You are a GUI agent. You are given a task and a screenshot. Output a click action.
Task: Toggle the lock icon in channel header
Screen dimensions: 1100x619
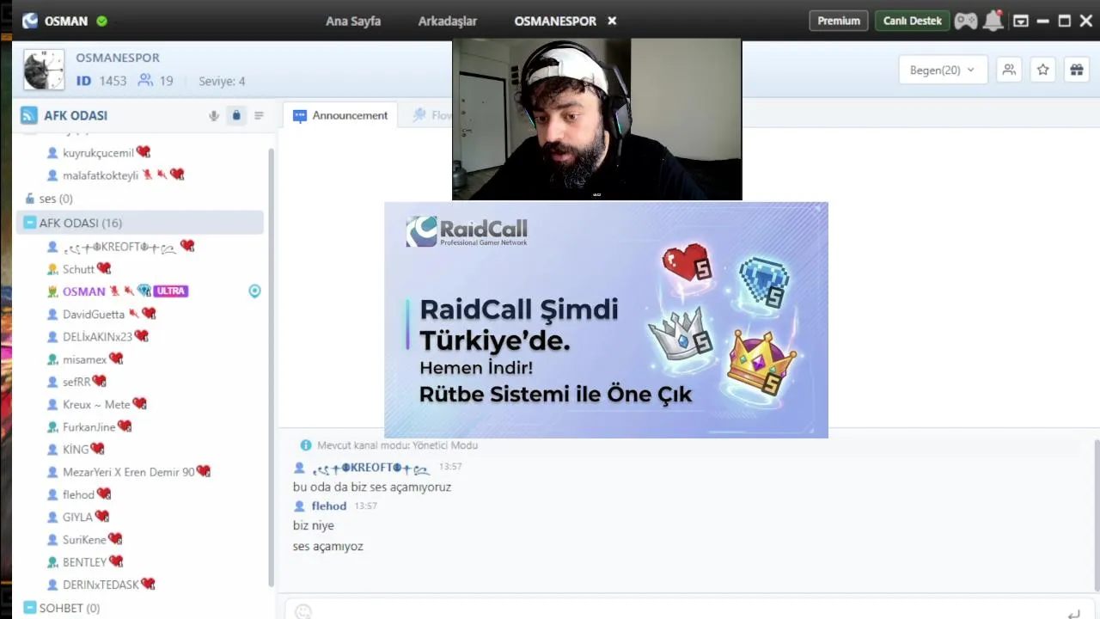tap(236, 115)
